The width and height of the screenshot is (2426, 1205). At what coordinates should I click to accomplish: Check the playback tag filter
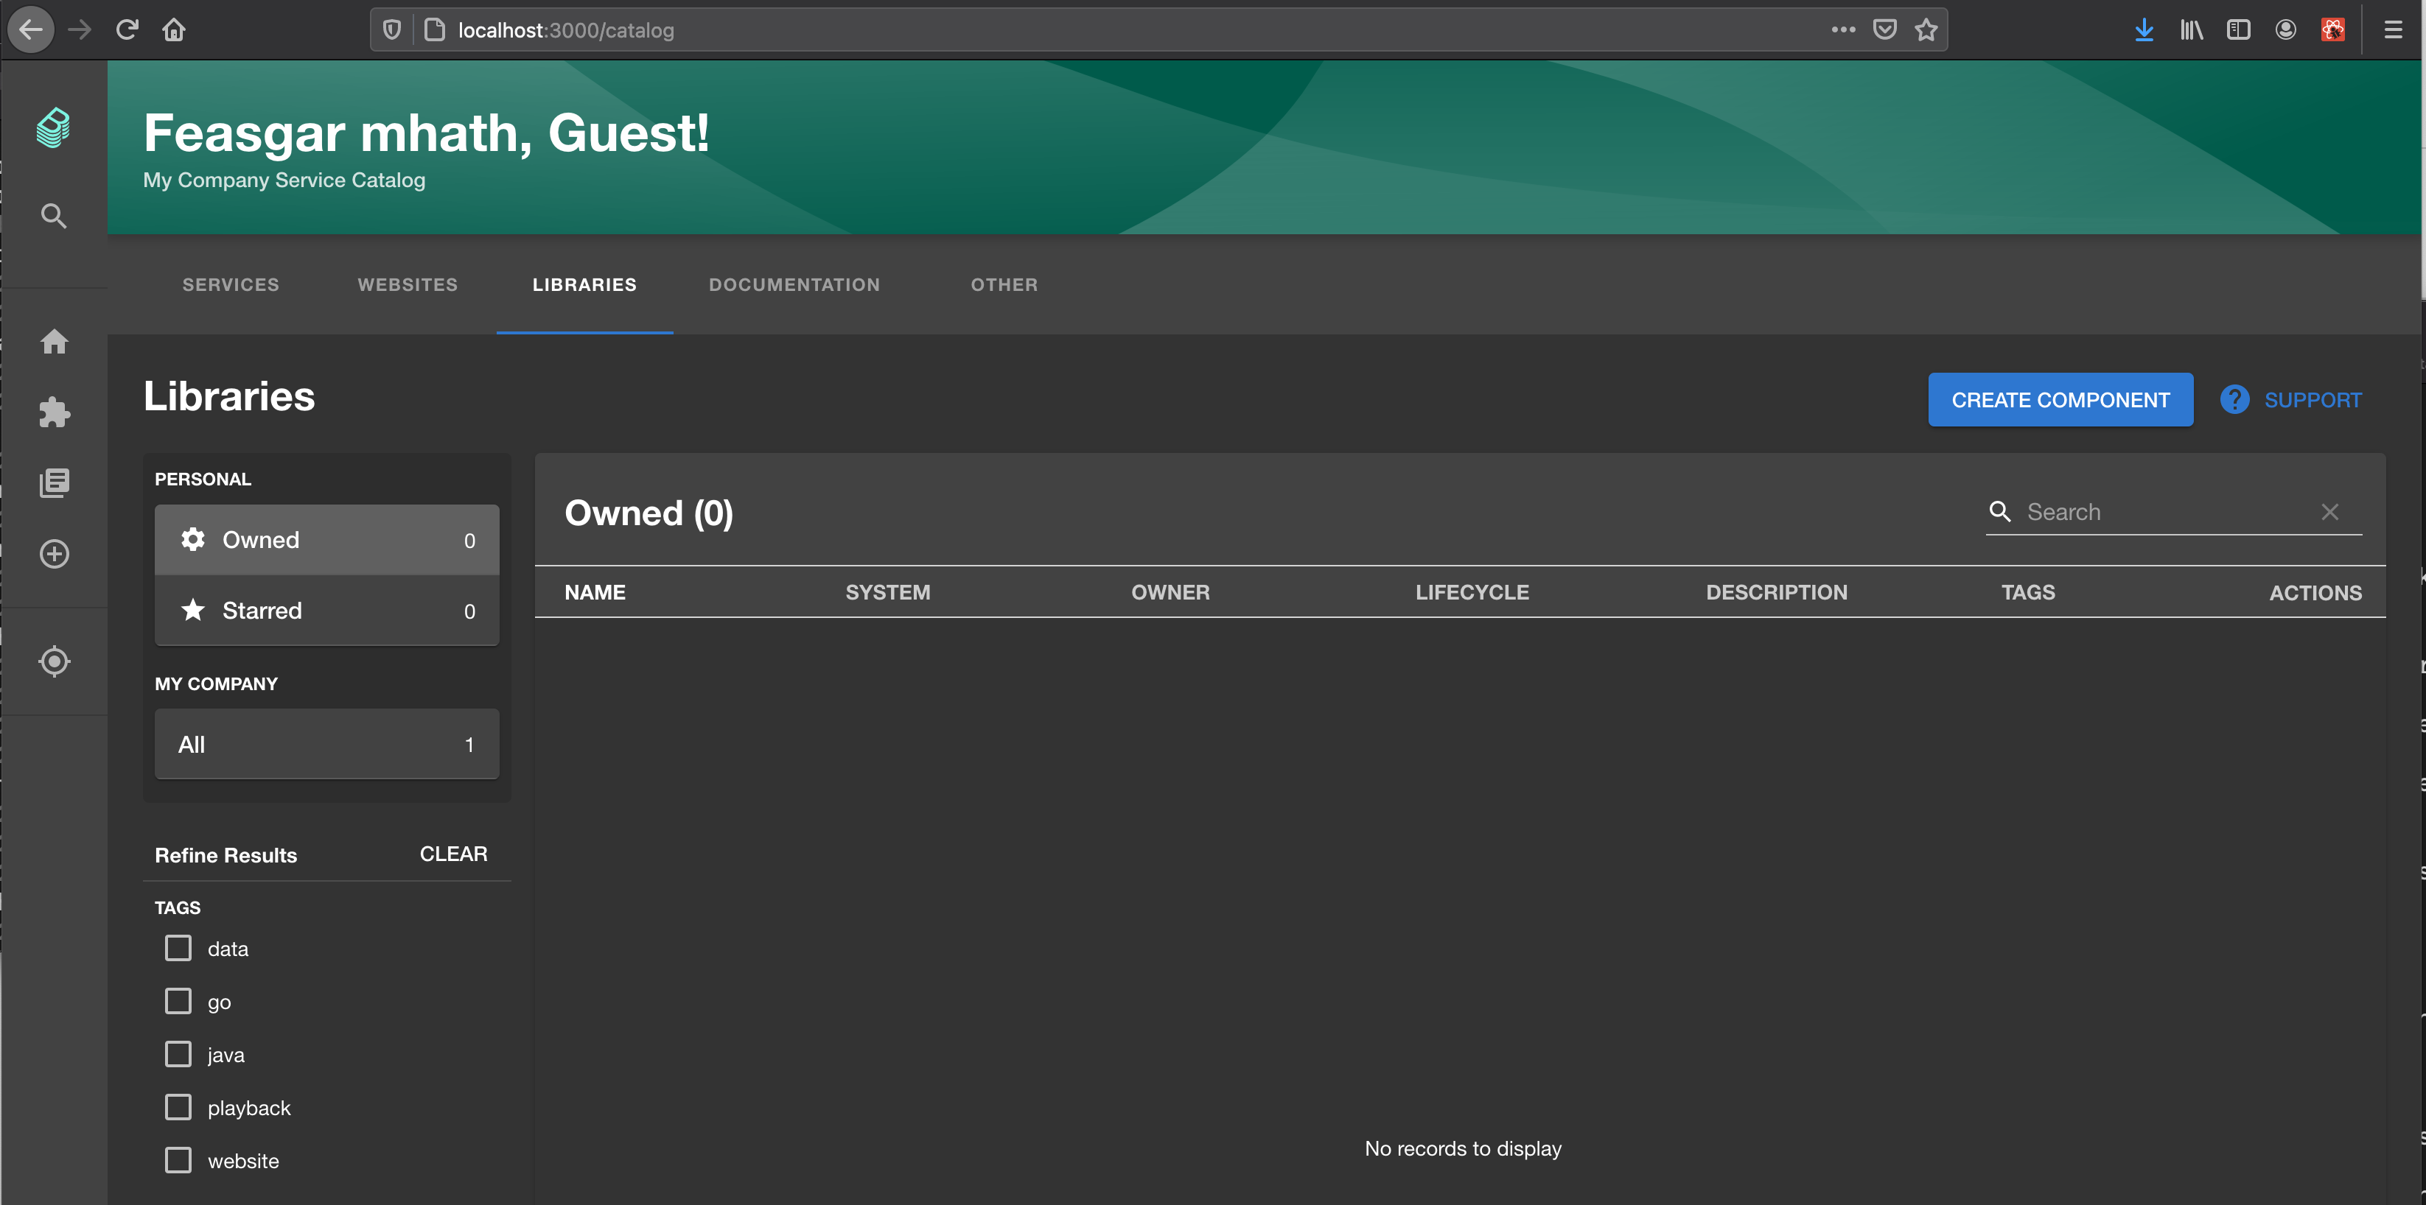click(178, 1107)
